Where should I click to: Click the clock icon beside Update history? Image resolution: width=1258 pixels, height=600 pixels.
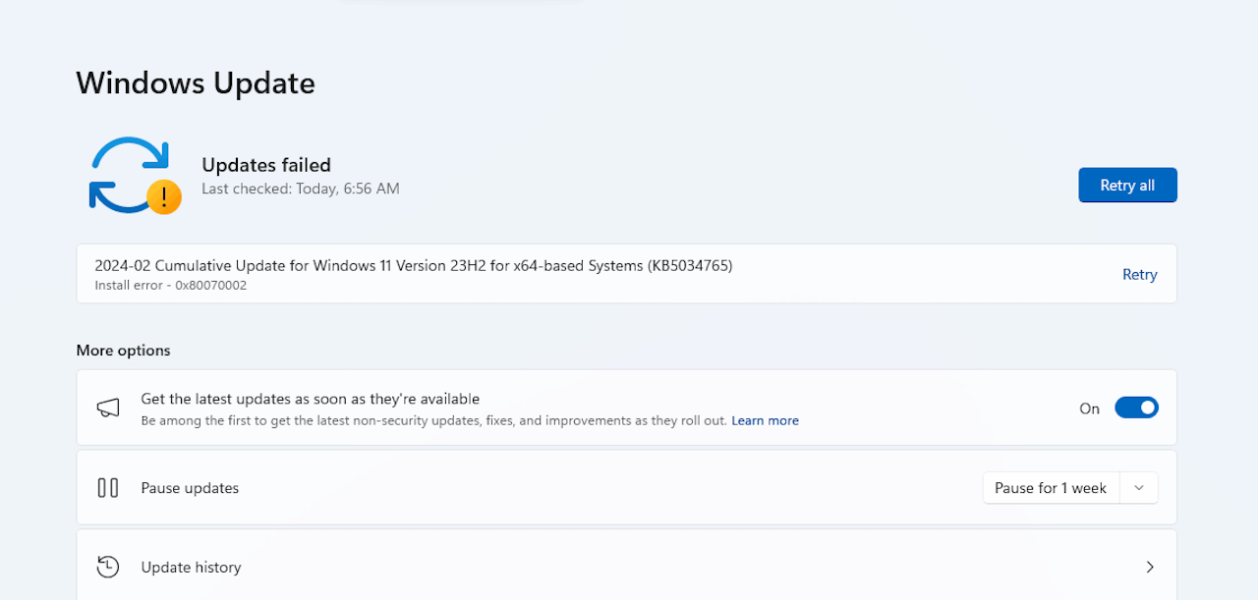coord(108,567)
